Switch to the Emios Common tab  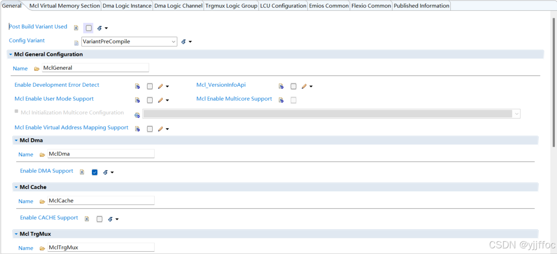(x=329, y=6)
